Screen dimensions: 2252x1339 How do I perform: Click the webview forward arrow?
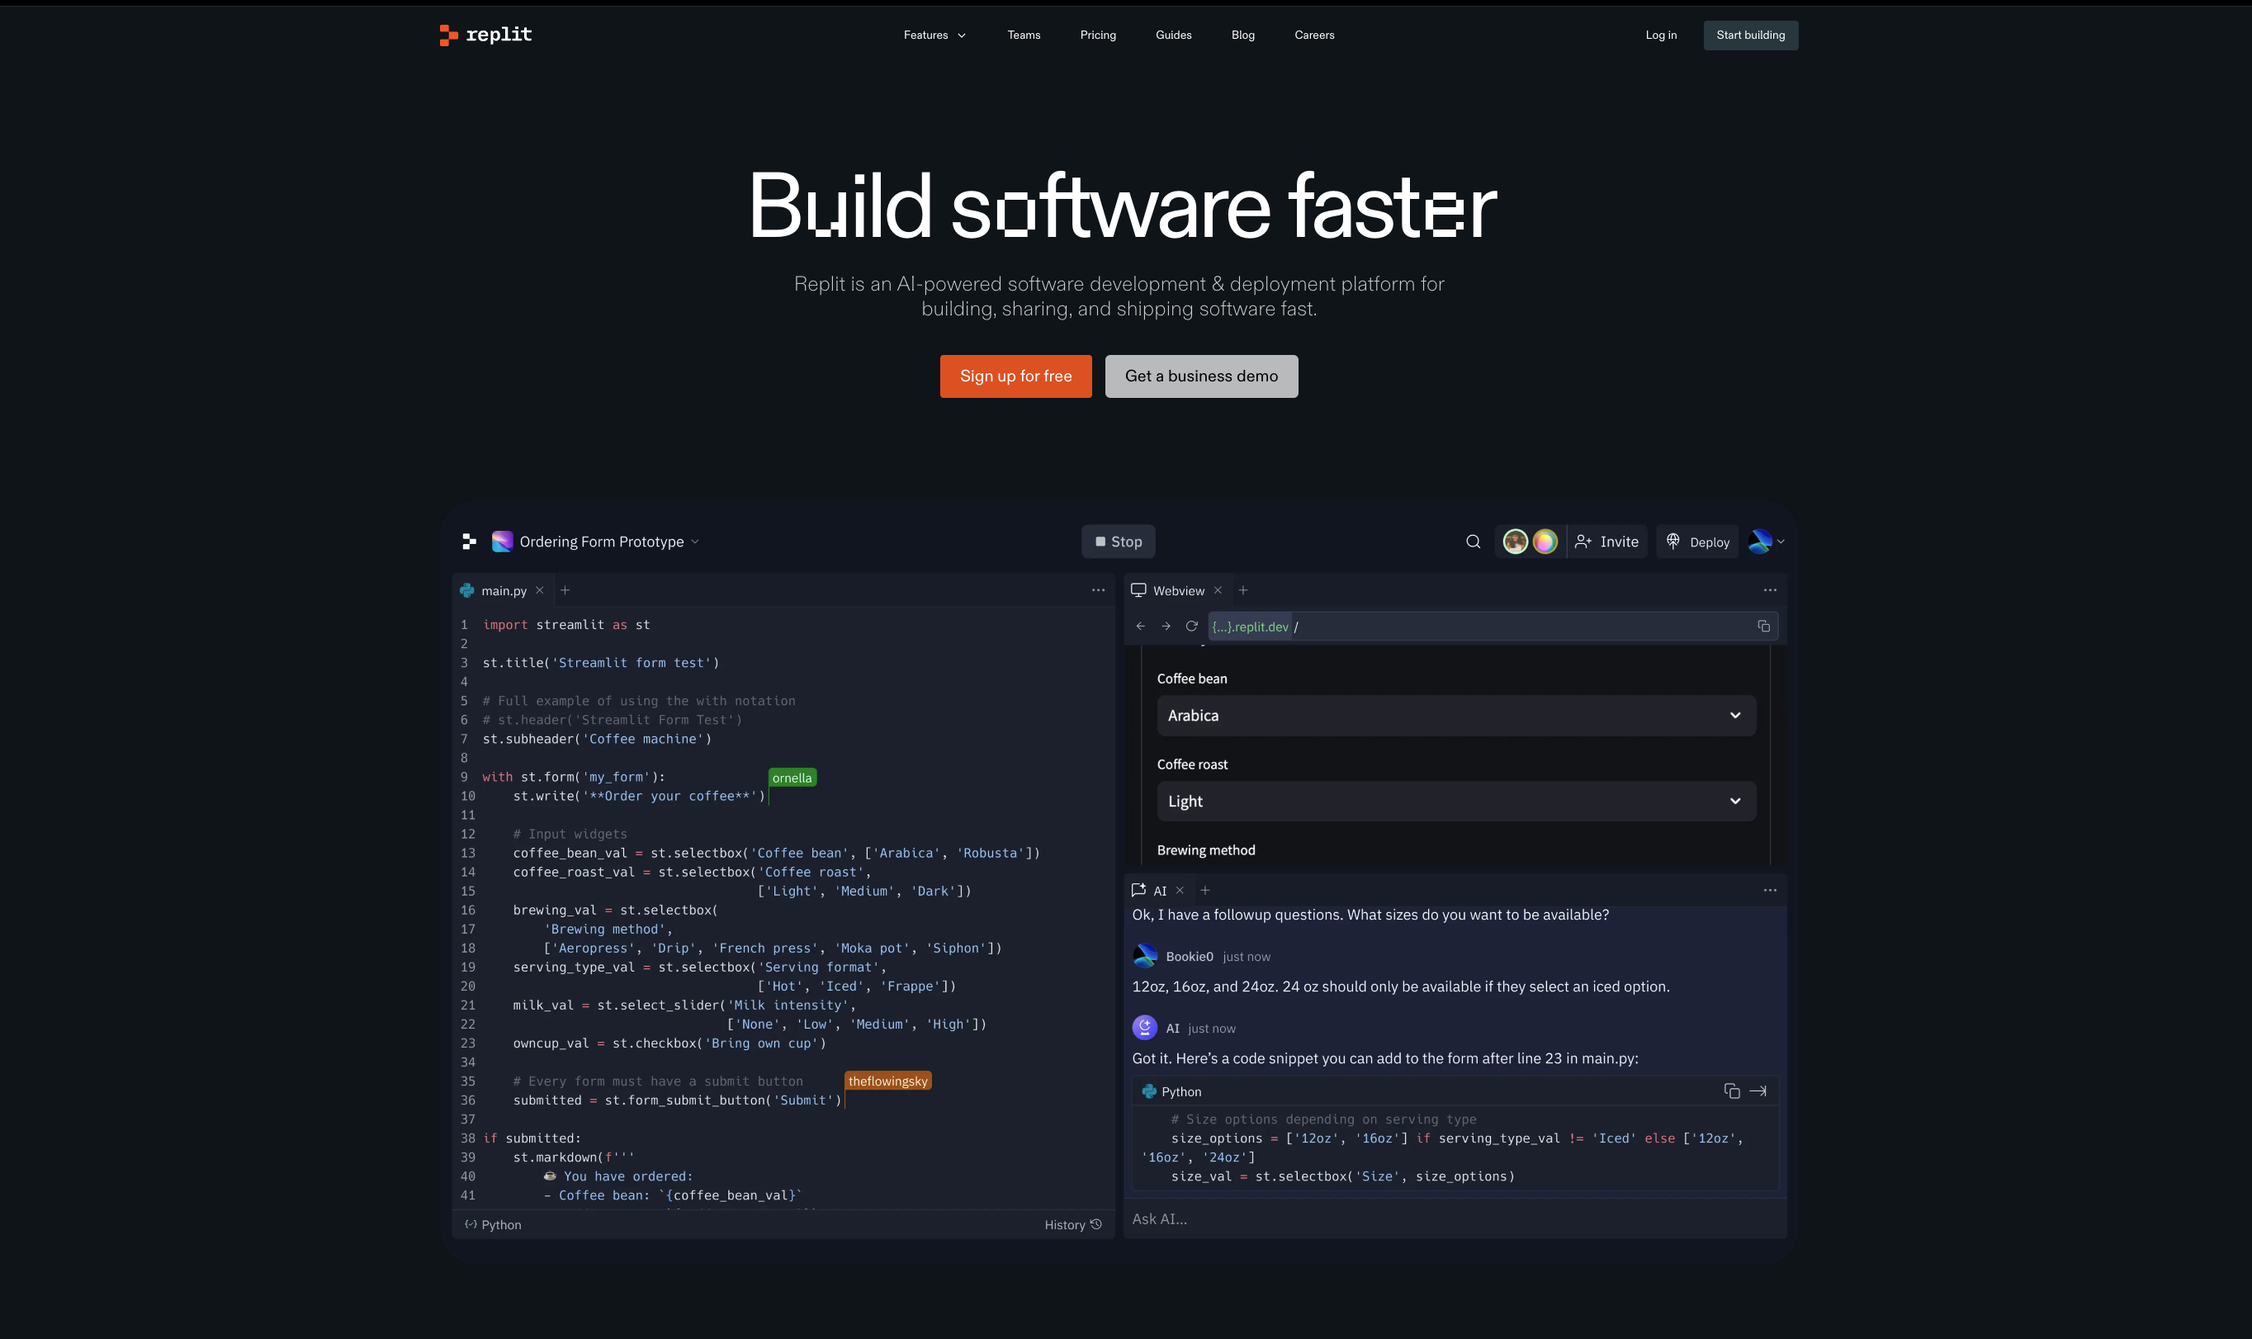coord(1165,627)
